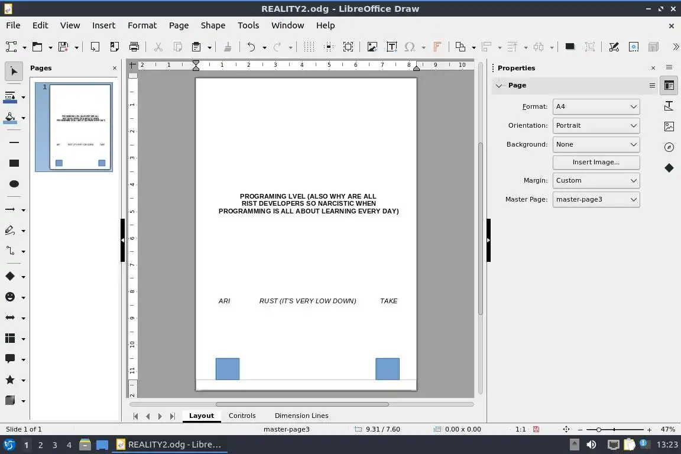The width and height of the screenshot is (681, 454).
Task: Select the Insert Line tool
Action: [x=14, y=142]
